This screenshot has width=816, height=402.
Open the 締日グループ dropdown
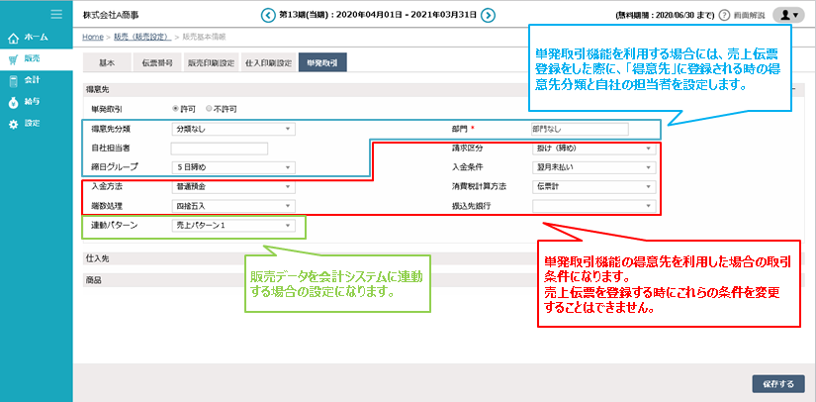233,167
